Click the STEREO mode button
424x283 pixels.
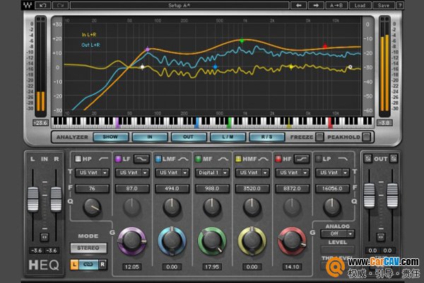pyautogui.click(x=88, y=248)
